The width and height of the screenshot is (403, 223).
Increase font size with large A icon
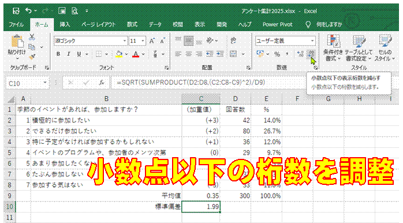(x=152, y=41)
